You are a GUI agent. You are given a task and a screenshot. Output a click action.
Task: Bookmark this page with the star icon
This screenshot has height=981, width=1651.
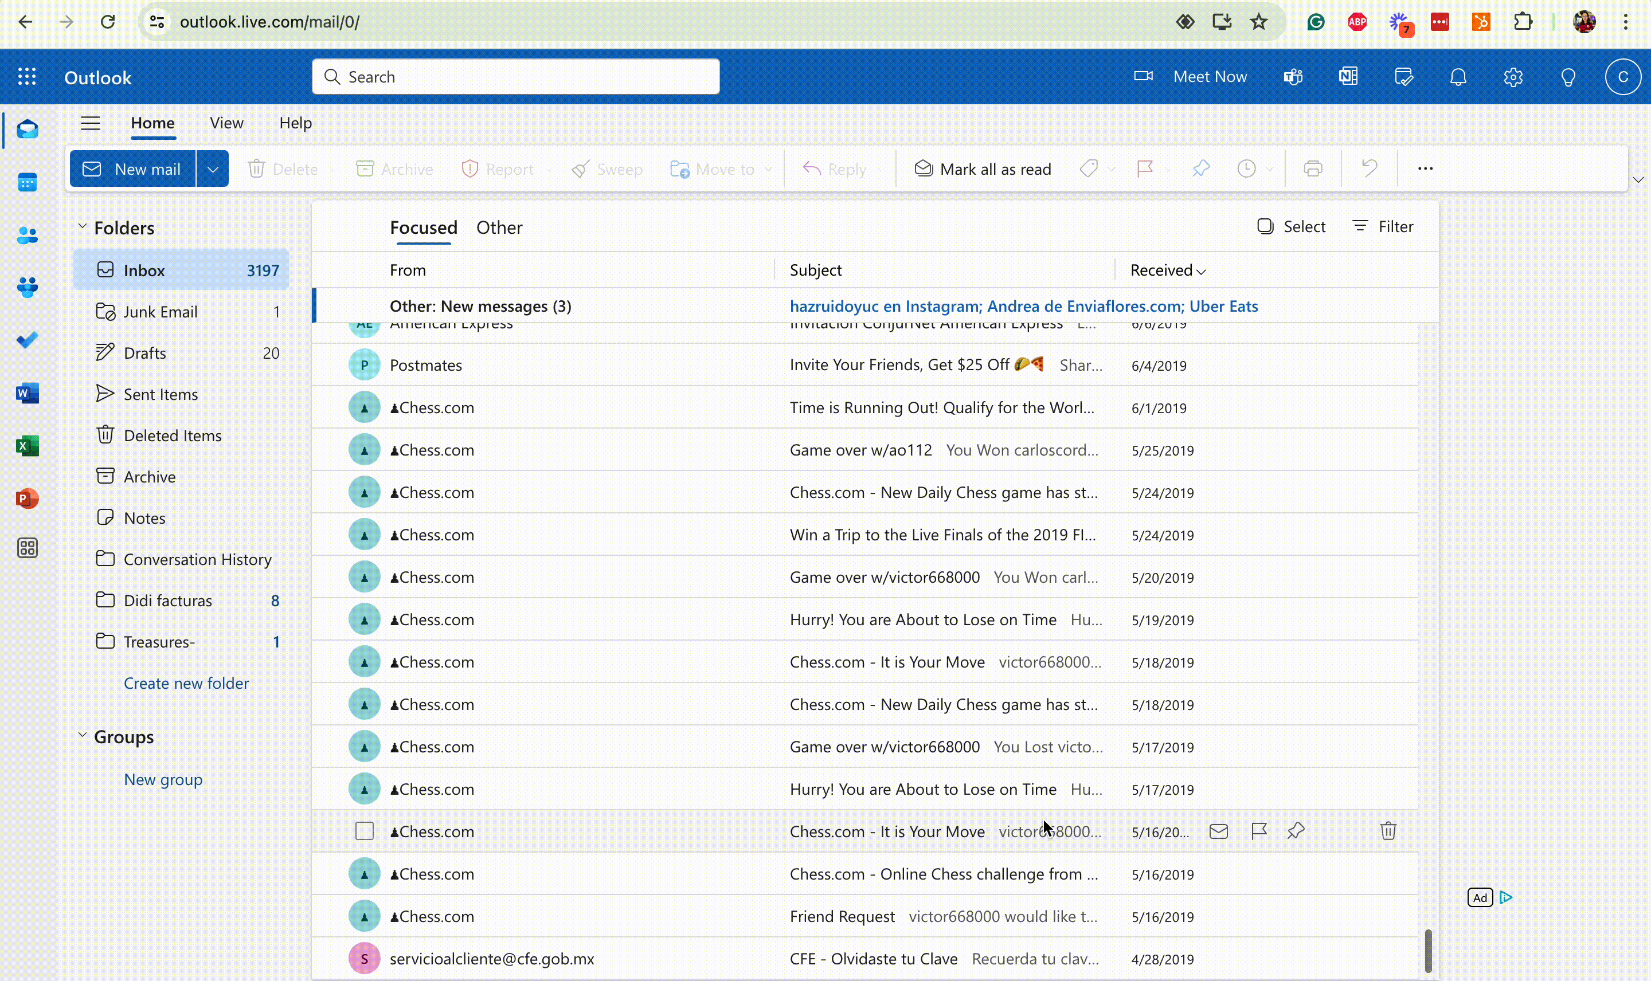[x=1259, y=22]
